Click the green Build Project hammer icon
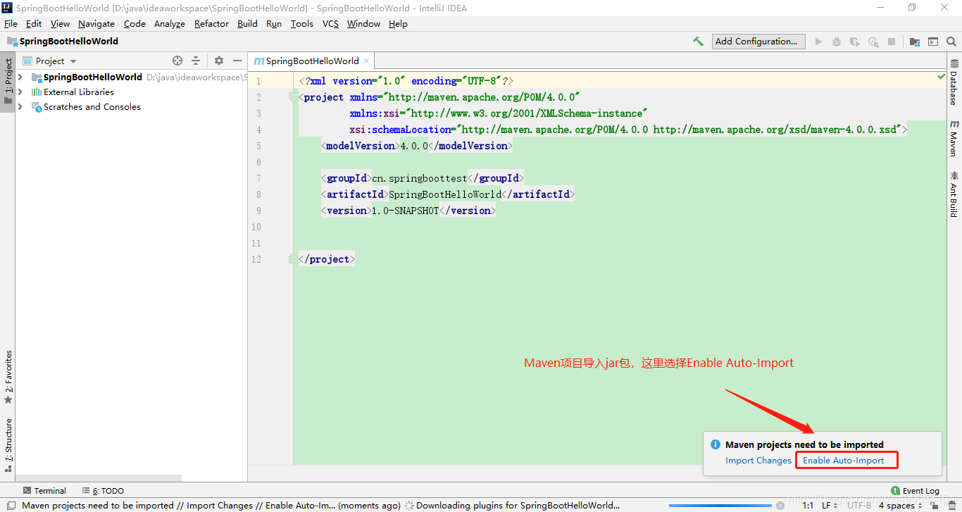The width and height of the screenshot is (962, 512). [x=698, y=42]
